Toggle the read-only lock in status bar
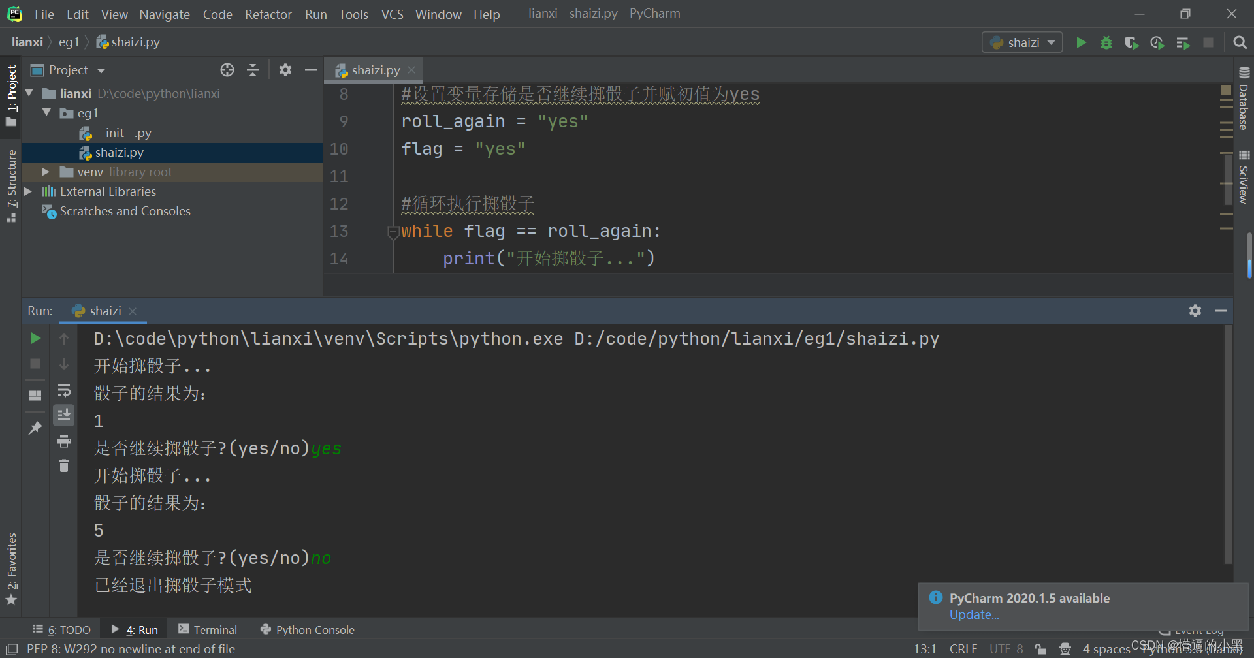 (1040, 649)
